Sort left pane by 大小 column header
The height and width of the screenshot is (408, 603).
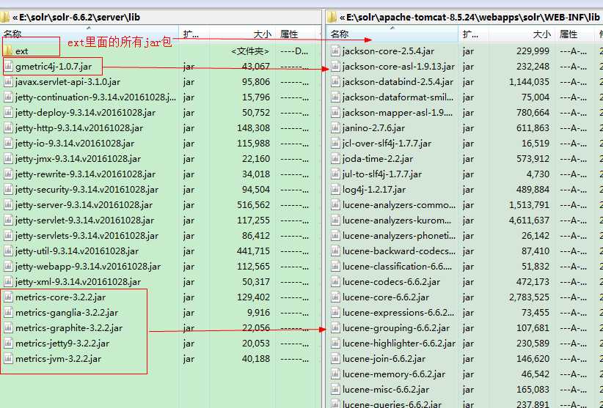(242, 34)
